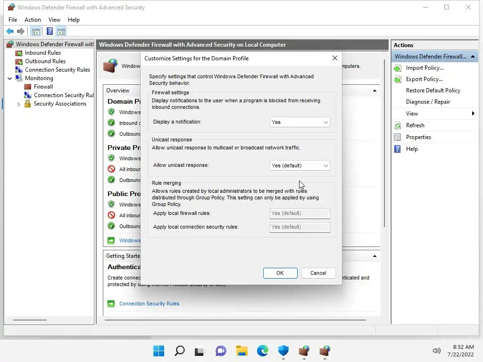This screenshot has width=483, height=362.
Task: Click Restore Default Policy action
Action: pos(433,90)
